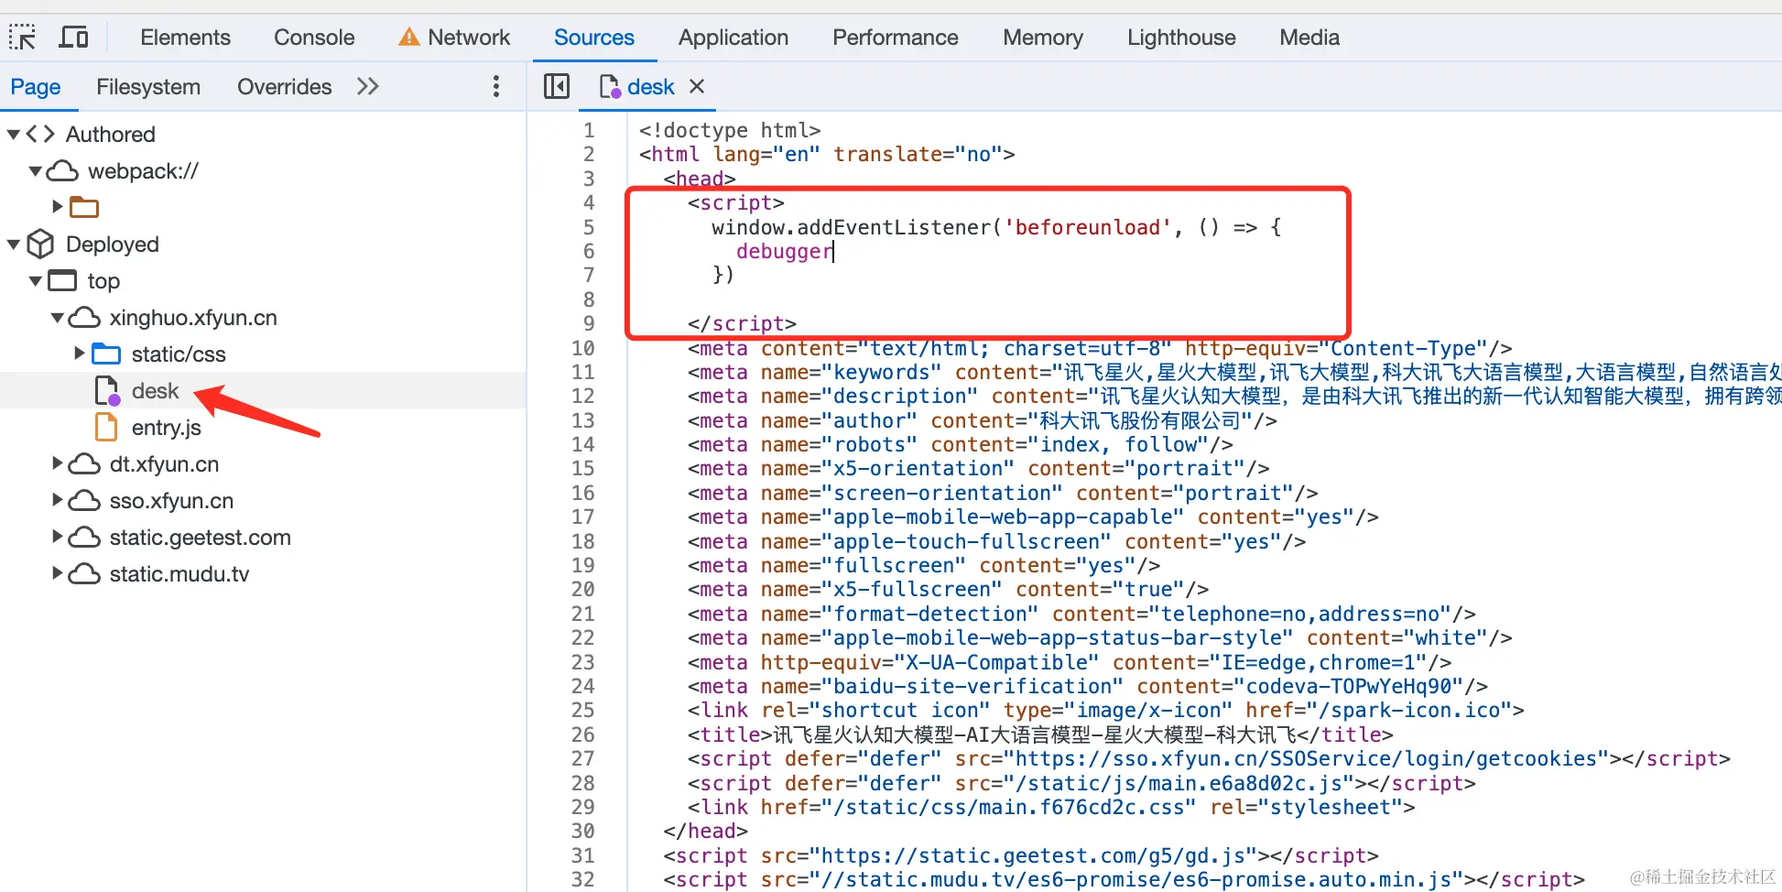Image resolution: width=1782 pixels, height=892 pixels.
Task: Click the static.mudu.tv cloud icon
Action: (84, 574)
